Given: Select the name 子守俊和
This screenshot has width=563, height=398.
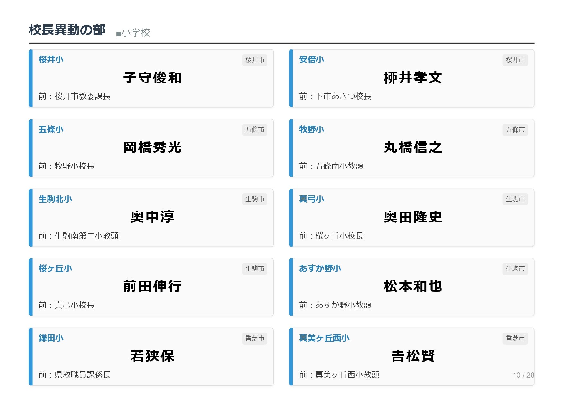Looking at the screenshot, I should pyautogui.click(x=152, y=78).
